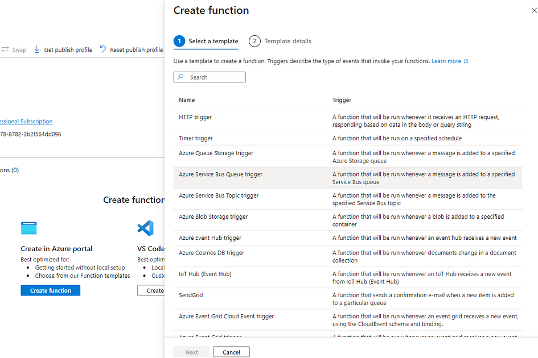
Task: Click the Azure Storage queue description
Action: tap(424, 157)
